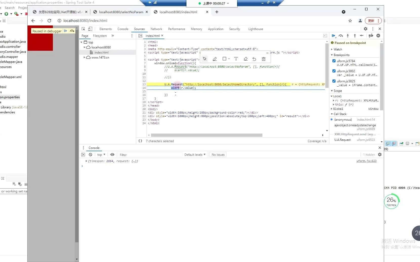Open the Default levels dropdown
The image size is (420, 262).
[195, 155]
